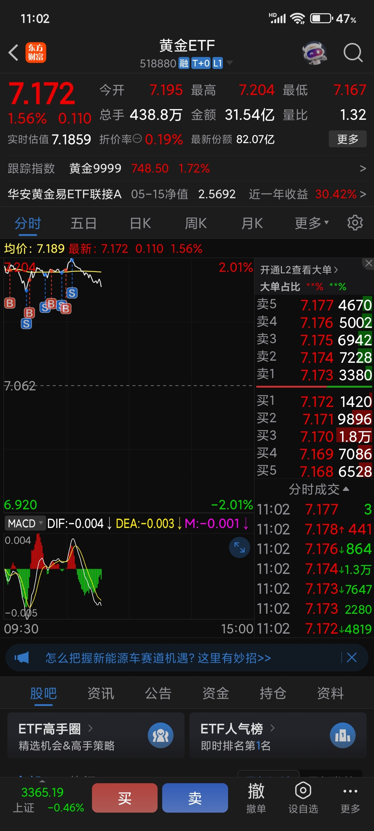The width and height of the screenshot is (374, 831).
Task: Dismiss the promo banner with X
Action: [x=351, y=658]
